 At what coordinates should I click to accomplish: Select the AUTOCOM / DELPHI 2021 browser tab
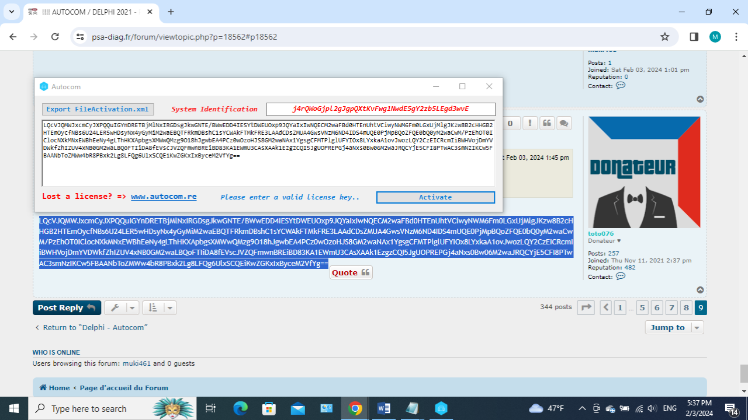coord(91,12)
